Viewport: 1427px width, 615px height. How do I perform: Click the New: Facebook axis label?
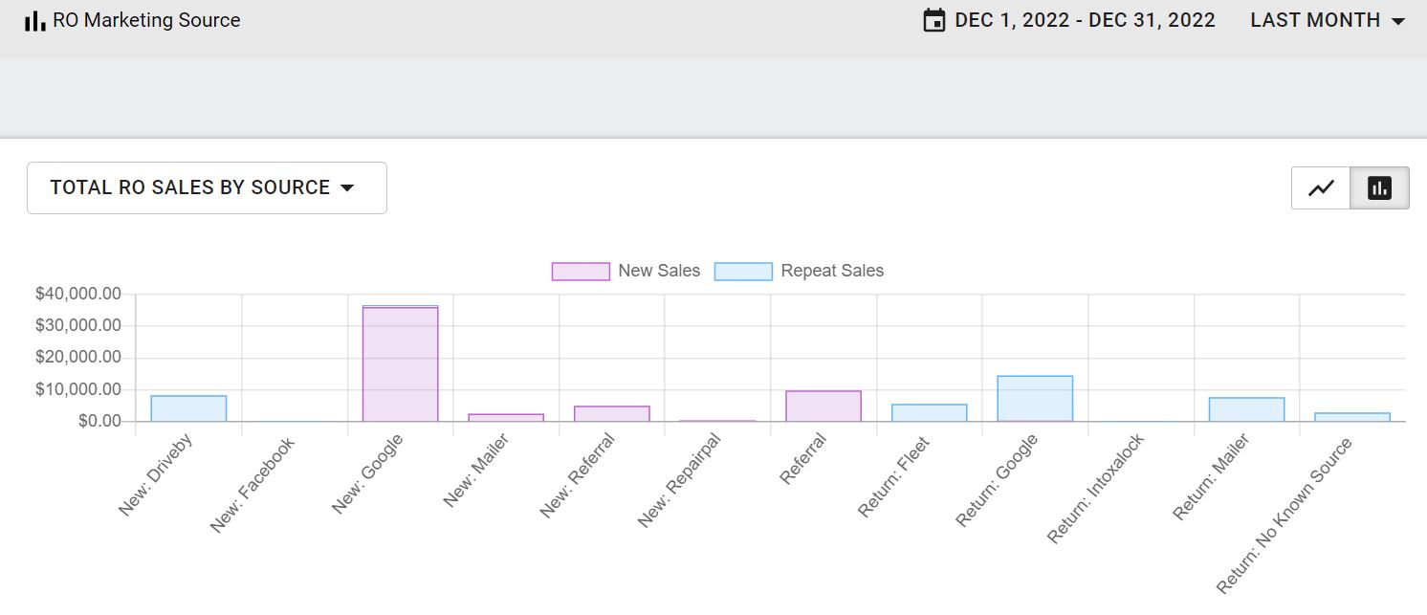pos(252,485)
